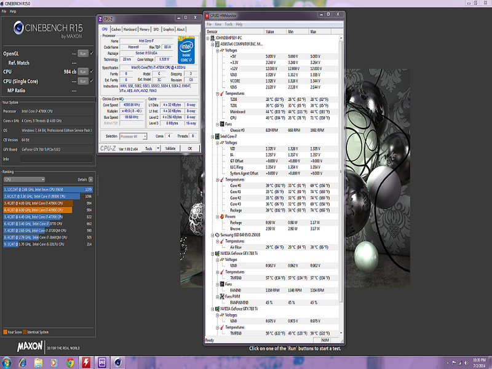Screen dimensions: 492x369
Task: Click the MAXON logo at bottom
Action: coord(30,346)
